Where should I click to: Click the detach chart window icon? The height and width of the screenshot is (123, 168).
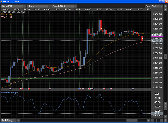[x=165, y=6]
